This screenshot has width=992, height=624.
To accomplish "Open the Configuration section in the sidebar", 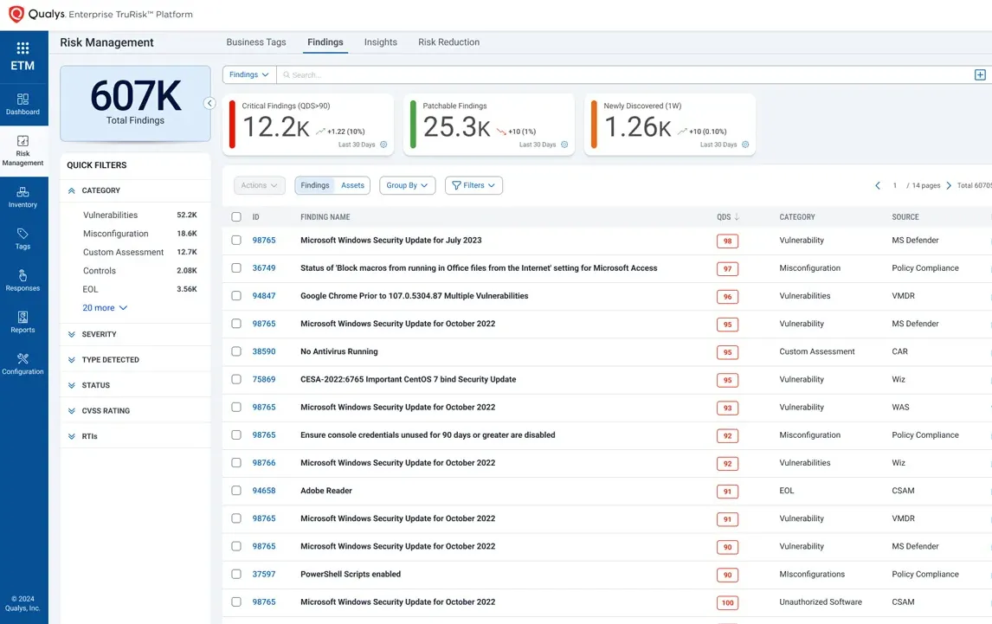I will pyautogui.click(x=23, y=363).
